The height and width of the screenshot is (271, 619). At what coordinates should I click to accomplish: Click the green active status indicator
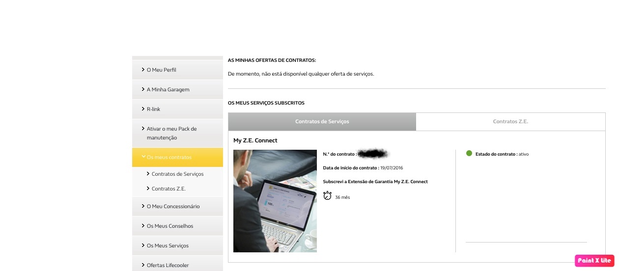(469, 154)
